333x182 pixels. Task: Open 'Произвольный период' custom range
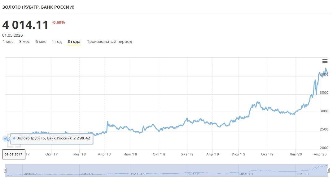[109, 42]
